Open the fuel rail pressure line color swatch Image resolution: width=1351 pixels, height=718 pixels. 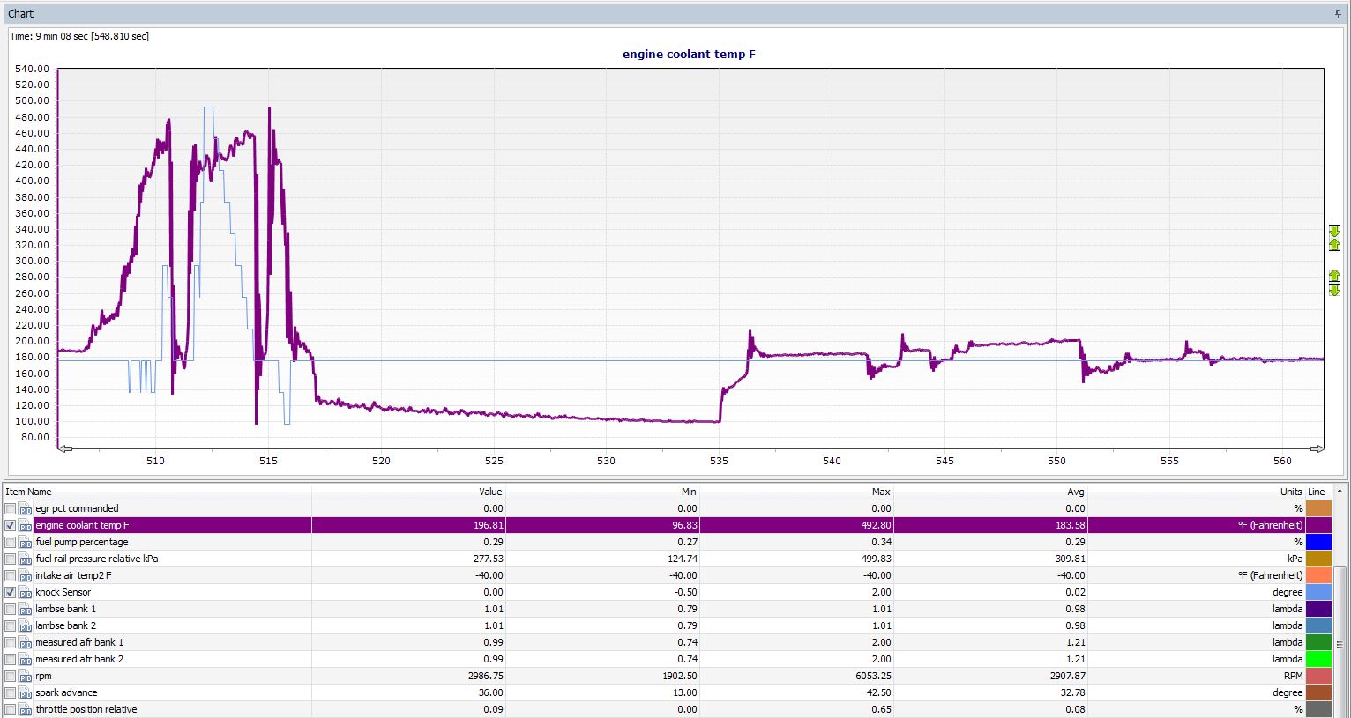[x=1319, y=559]
